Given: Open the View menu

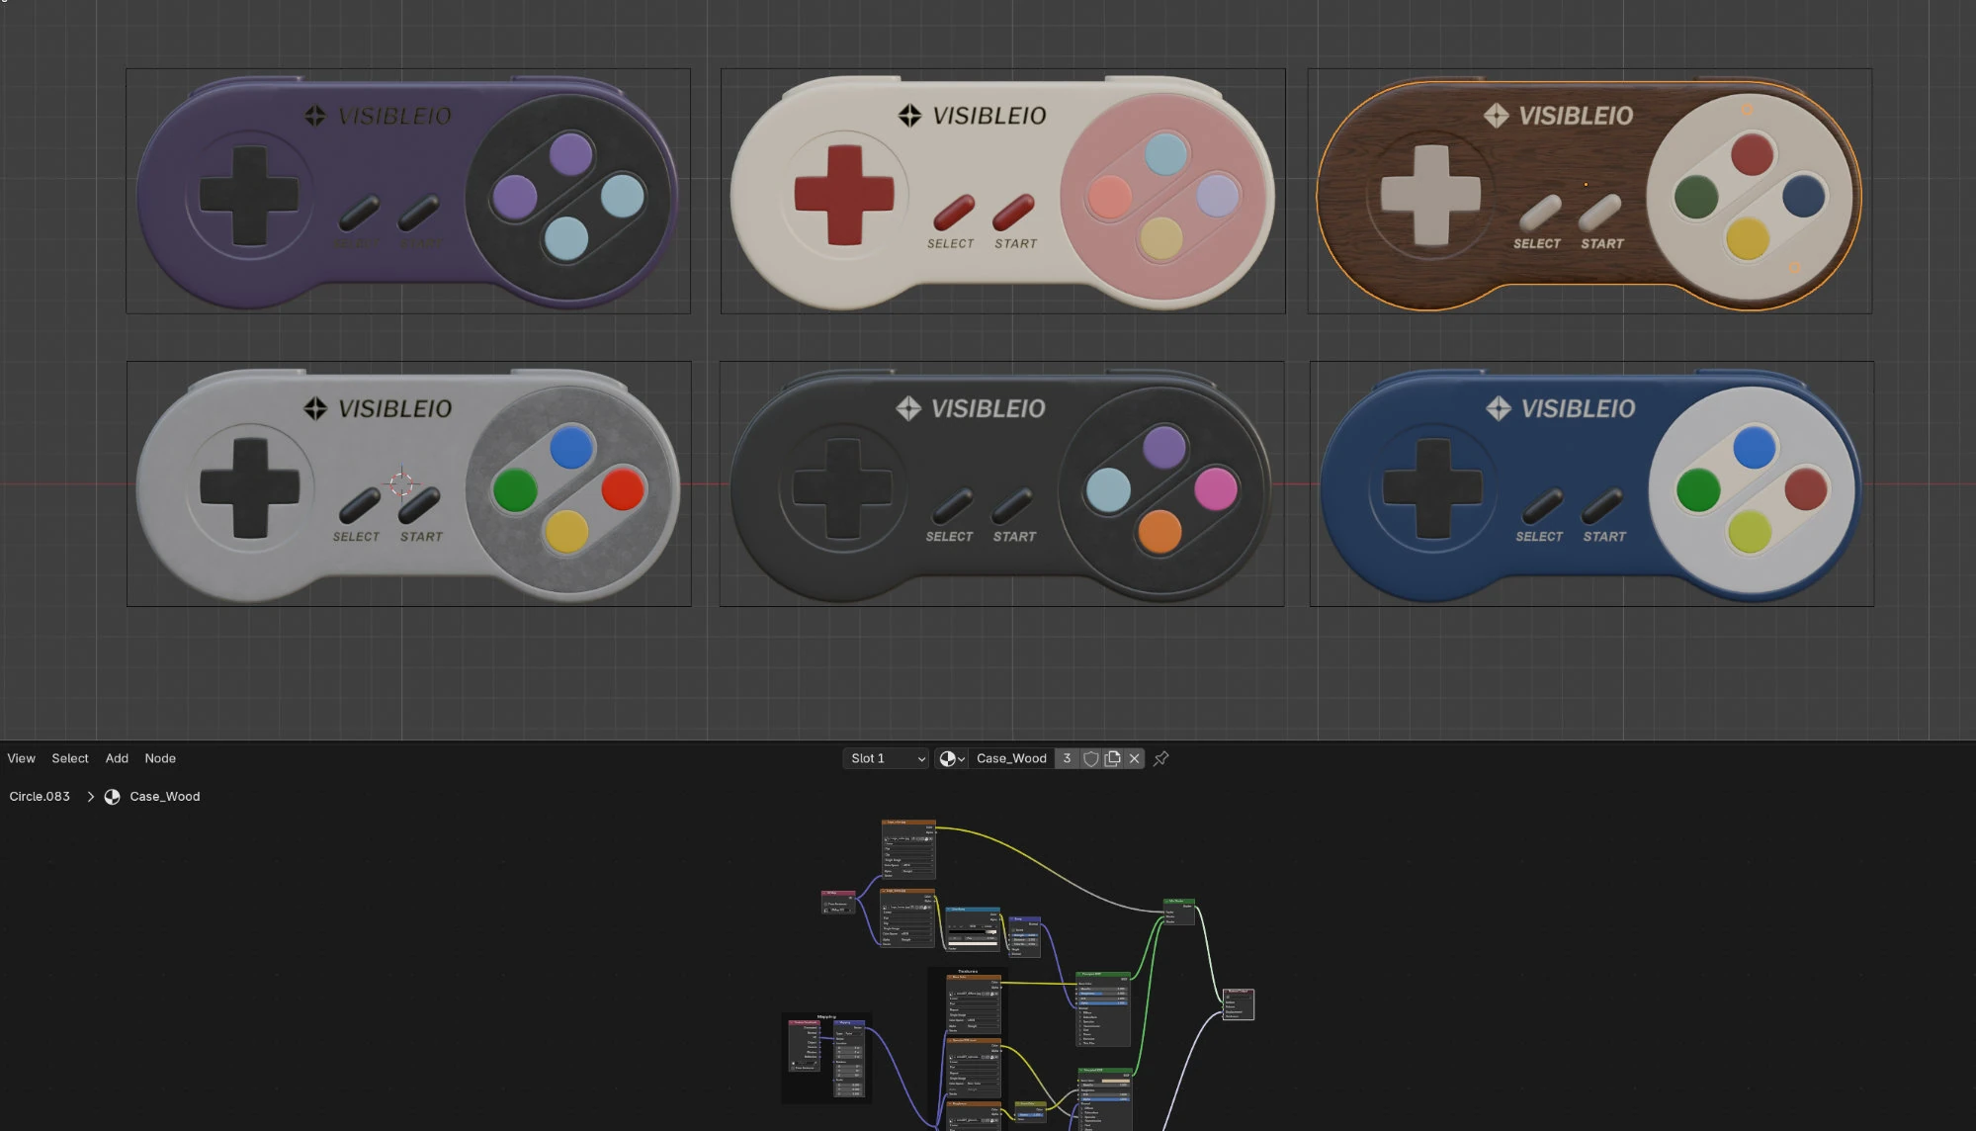Looking at the screenshot, I should (x=21, y=758).
